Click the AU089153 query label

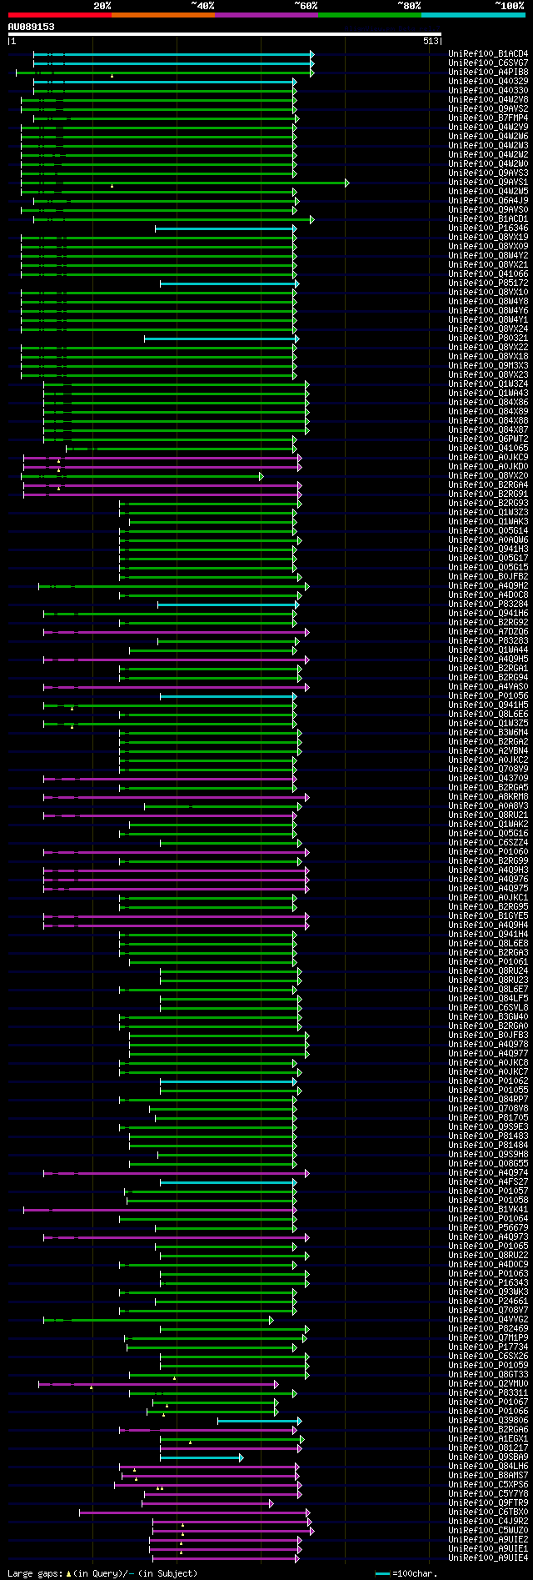coord(31,27)
